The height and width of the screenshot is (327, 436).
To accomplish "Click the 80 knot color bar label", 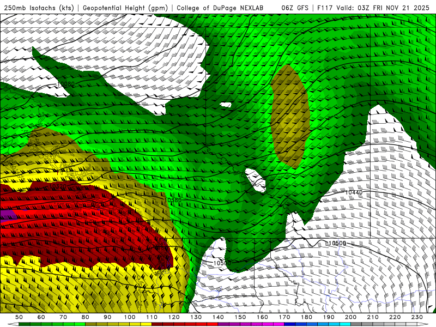I will tap(86, 317).
